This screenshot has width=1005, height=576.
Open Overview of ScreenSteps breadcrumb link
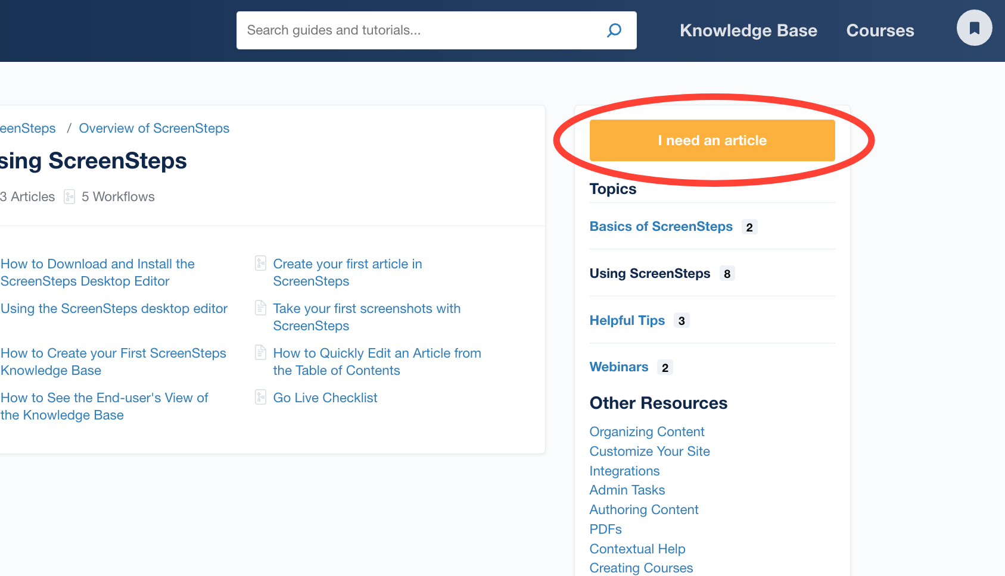(154, 129)
